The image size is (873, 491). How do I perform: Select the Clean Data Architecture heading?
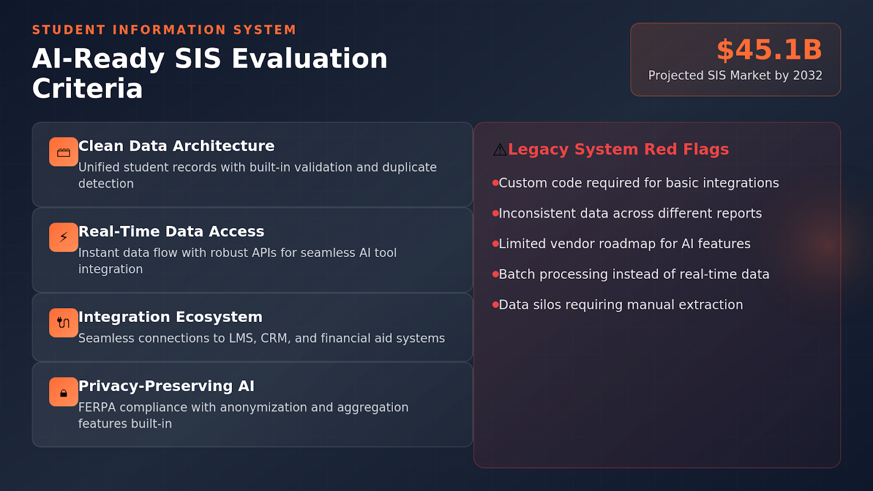(x=176, y=146)
